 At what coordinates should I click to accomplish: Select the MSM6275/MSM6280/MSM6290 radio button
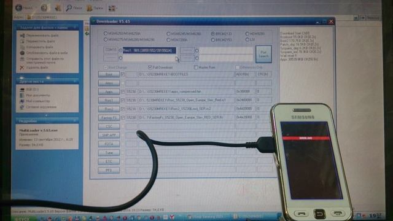[106, 39]
